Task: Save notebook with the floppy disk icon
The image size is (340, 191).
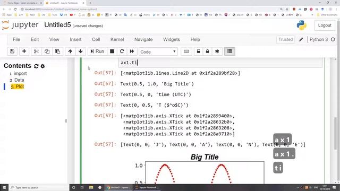Action: pyautogui.click(x=12, y=51)
